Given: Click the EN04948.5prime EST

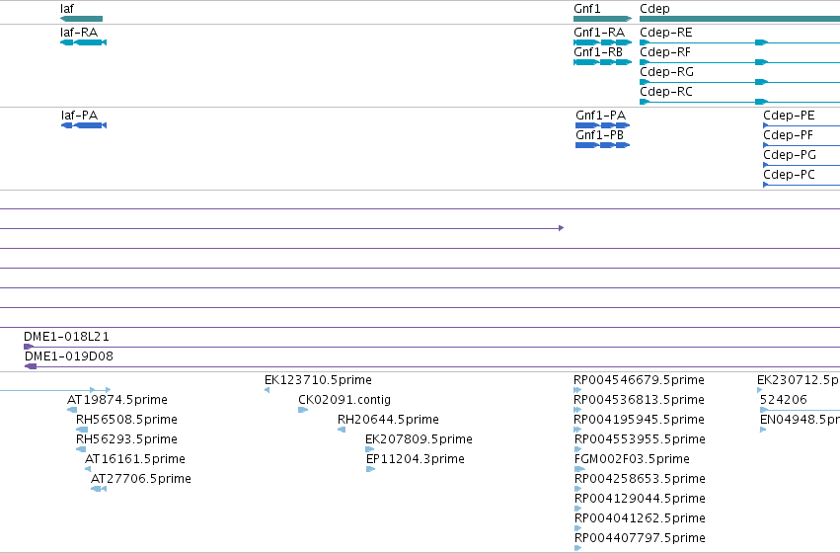Looking at the screenshot, I should pyautogui.click(x=763, y=430).
